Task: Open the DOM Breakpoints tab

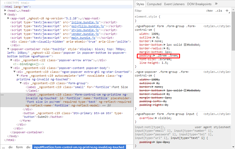Action: (x=199, y=4)
